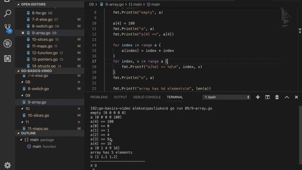Viewport: 302px width, 170px height.
Task: Collapse the OUTLINE section
Action: point(50,133)
